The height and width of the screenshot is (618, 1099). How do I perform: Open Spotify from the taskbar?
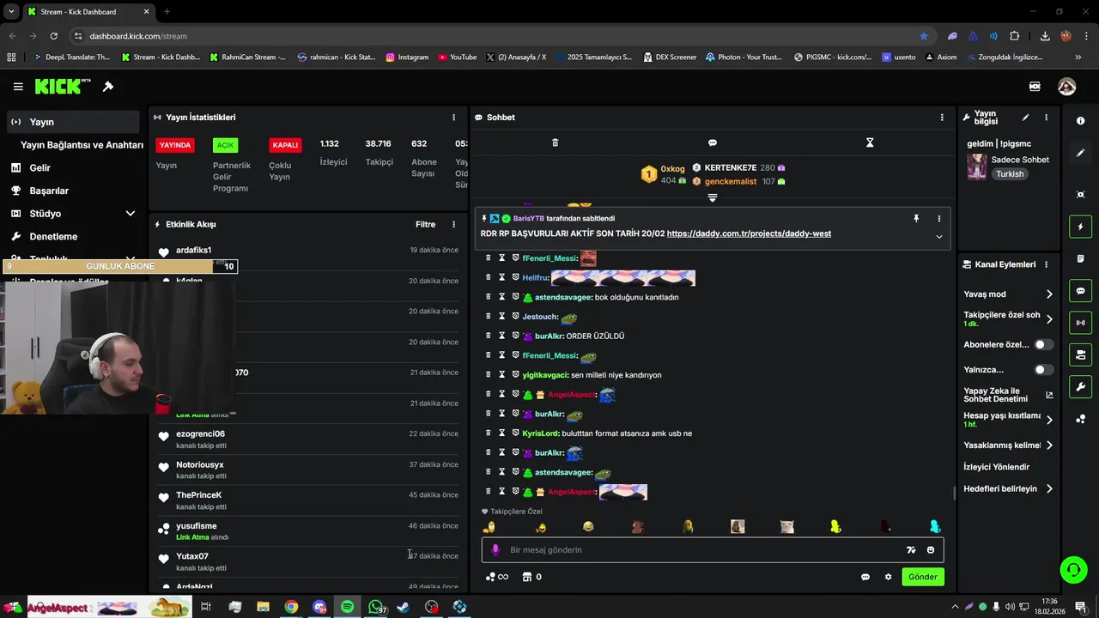[x=347, y=607]
